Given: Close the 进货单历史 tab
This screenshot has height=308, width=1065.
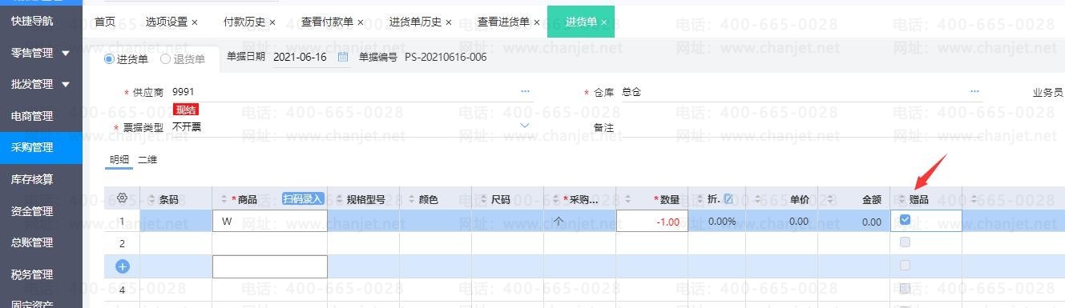Looking at the screenshot, I should 449,22.
